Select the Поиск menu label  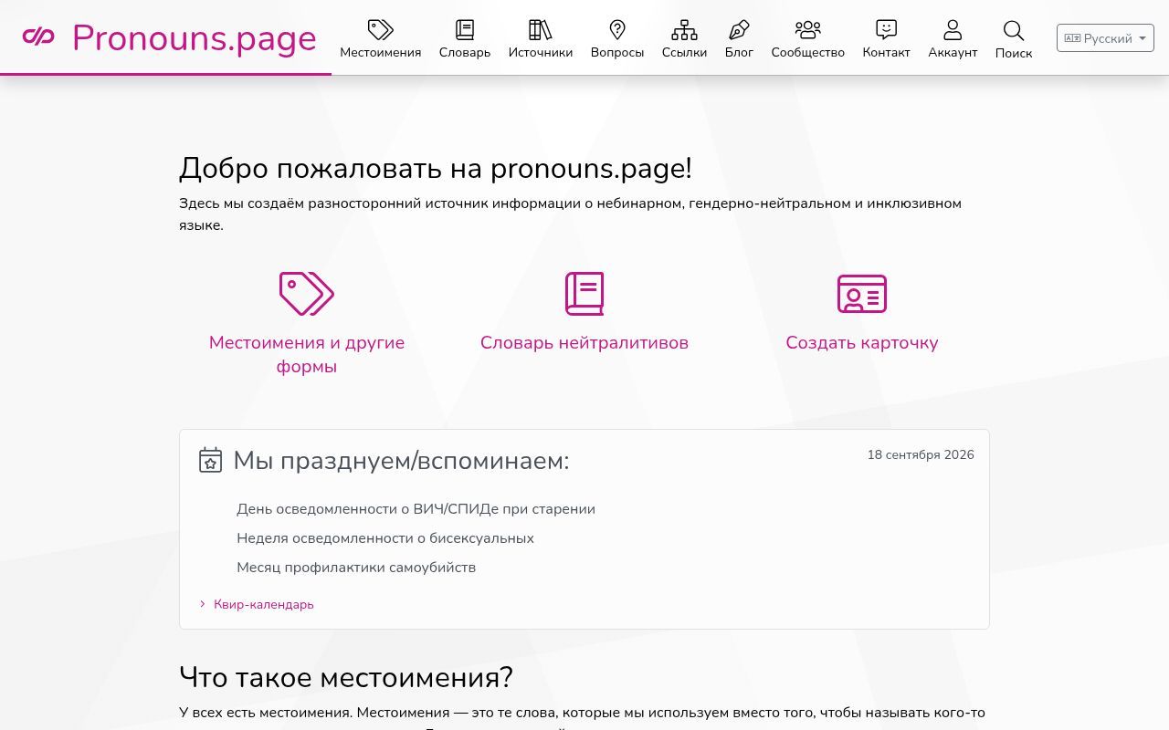(x=1014, y=54)
